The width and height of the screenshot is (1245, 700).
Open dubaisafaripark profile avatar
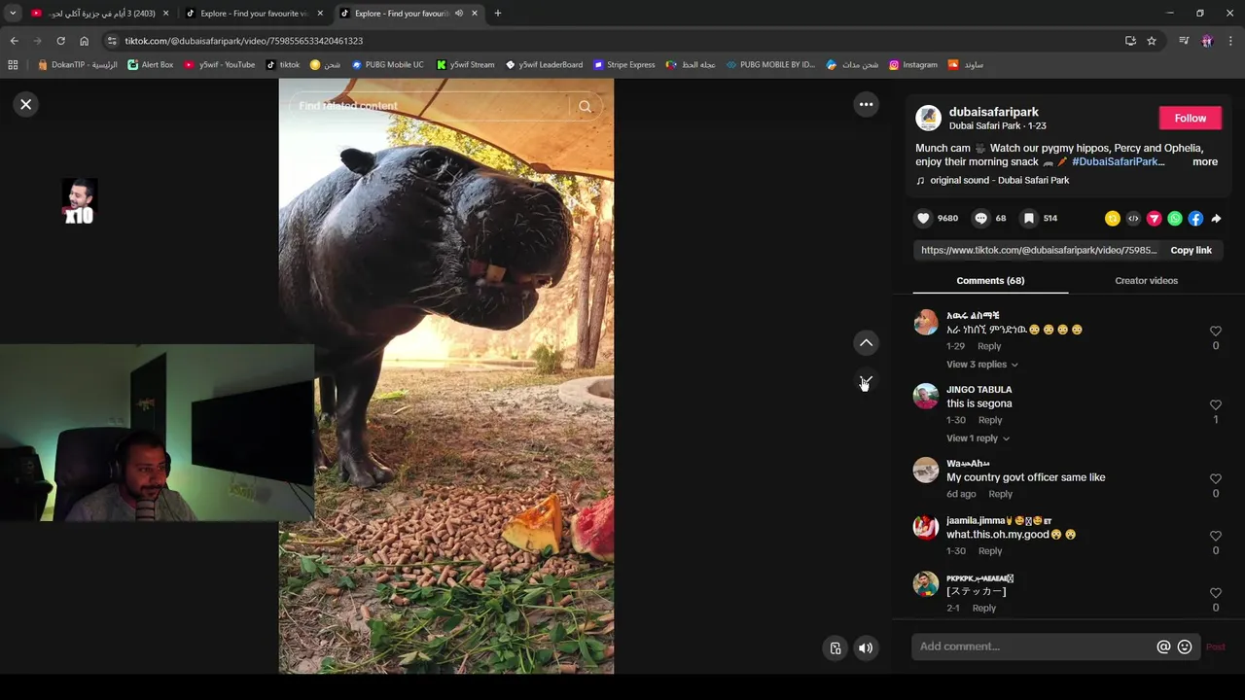tap(928, 119)
